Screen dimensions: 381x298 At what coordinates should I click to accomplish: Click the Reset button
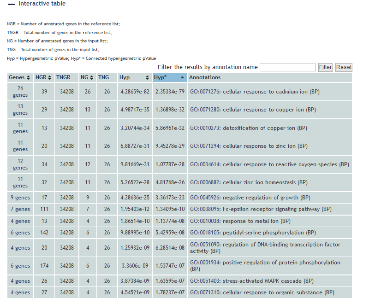[x=344, y=67]
